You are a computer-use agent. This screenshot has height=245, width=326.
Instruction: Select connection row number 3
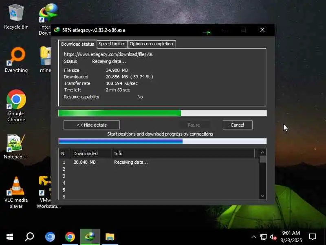[x=159, y=176]
